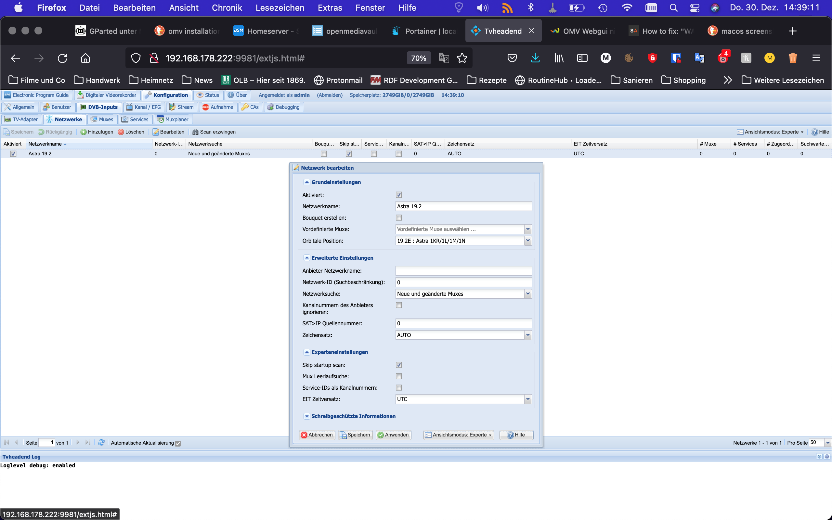Screen dimensions: 832x520
Task: Open the Wi-Fi menu bar icon
Action: pyautogui.click(x=627, y=7)
